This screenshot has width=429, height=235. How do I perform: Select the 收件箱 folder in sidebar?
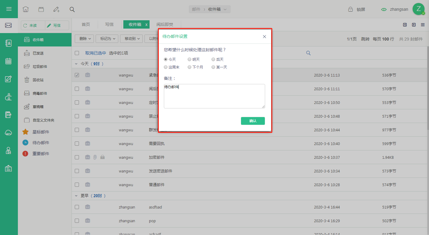(x=45, y=40)
